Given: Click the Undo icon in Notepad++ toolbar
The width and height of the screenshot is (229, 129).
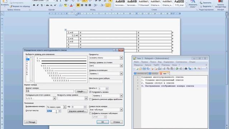Looking at the screenshot, I should click(x=177, y=68).
